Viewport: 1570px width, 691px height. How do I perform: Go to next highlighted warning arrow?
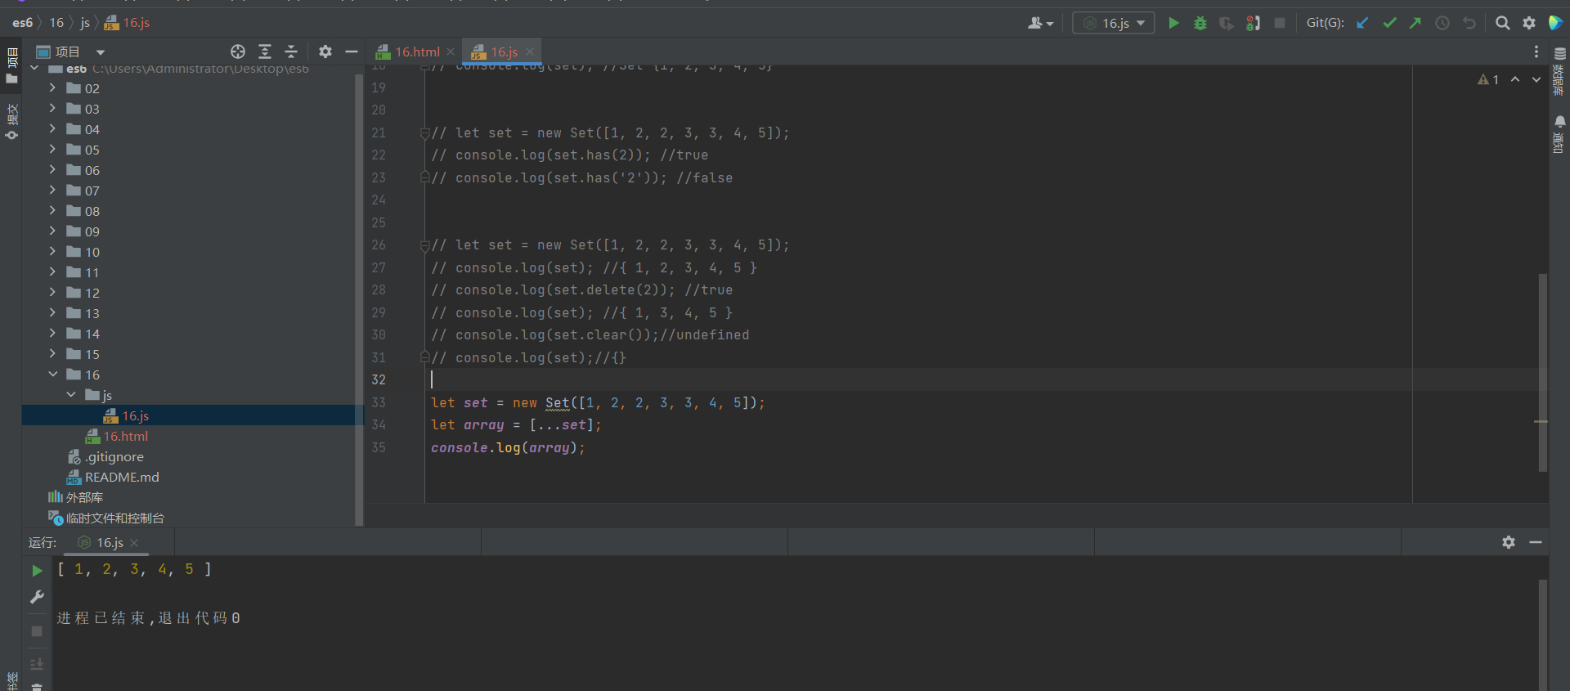point(1536,79)
